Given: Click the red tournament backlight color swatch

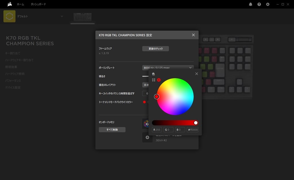Looking at the screenshot, I should [x=144, y=102].
